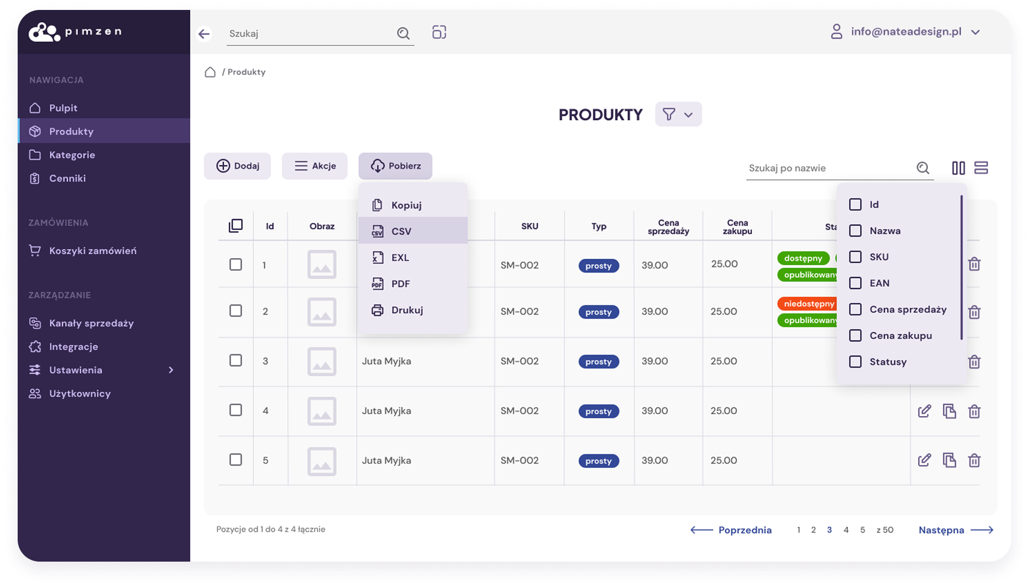Click the magnifier icon in top Szukaj field
The height and width of the screenshot is (587, 1029).
(x=404, y=34)
